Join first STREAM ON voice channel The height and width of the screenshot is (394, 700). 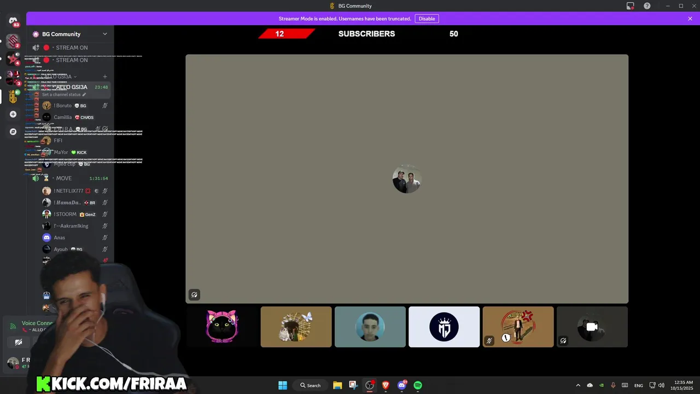pyautogui.click(x=70, y=48)
